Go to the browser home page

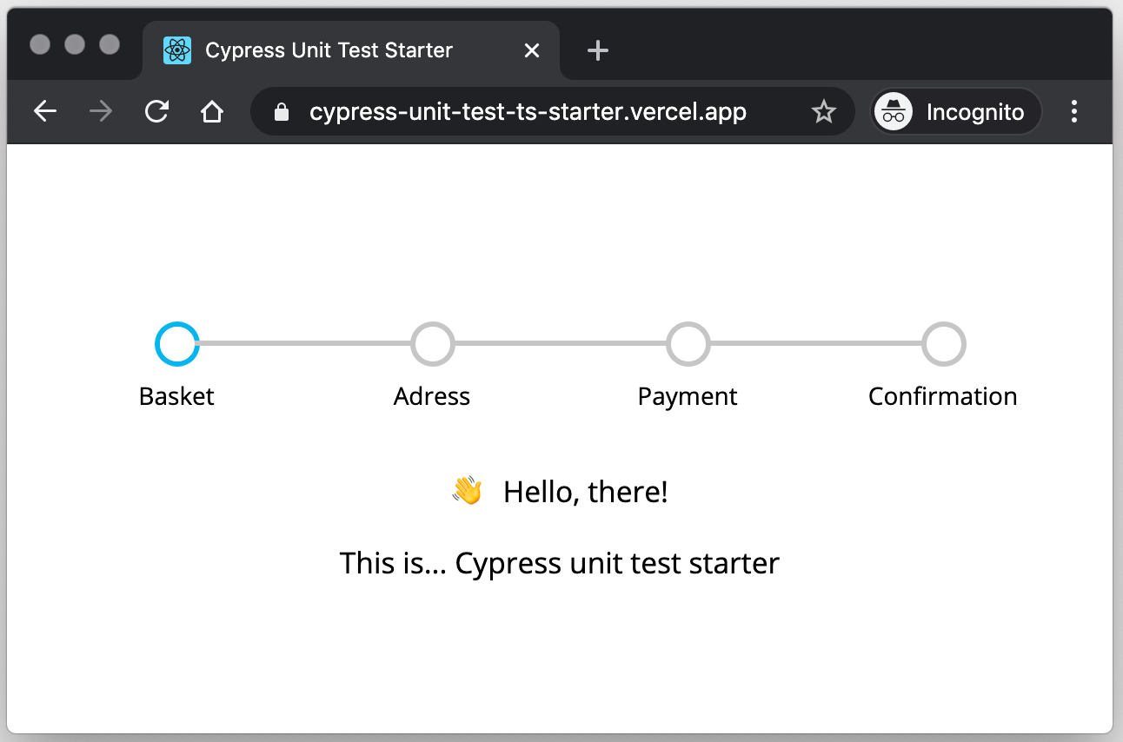212,111
